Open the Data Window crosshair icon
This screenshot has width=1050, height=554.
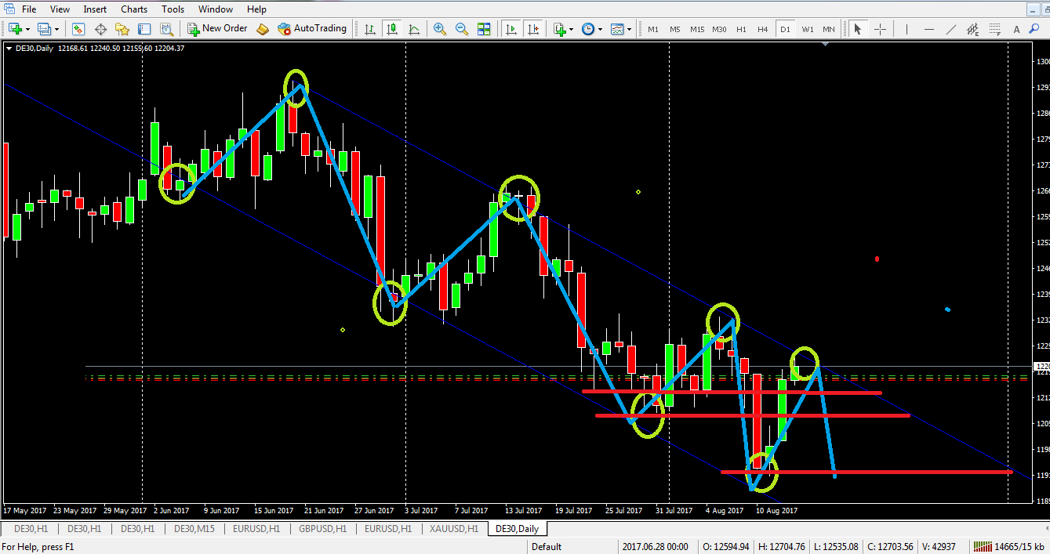point(100,29)
